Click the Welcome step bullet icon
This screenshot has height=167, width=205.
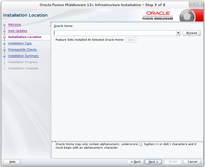(4, 25)
